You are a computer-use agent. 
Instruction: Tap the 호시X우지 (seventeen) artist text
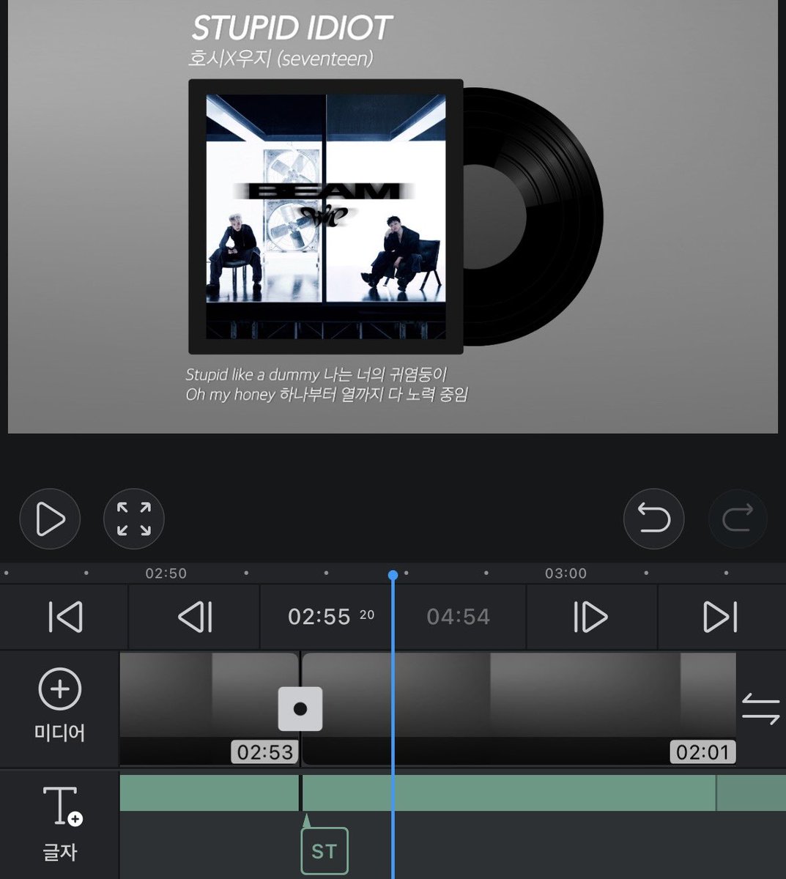pos(281,58)
